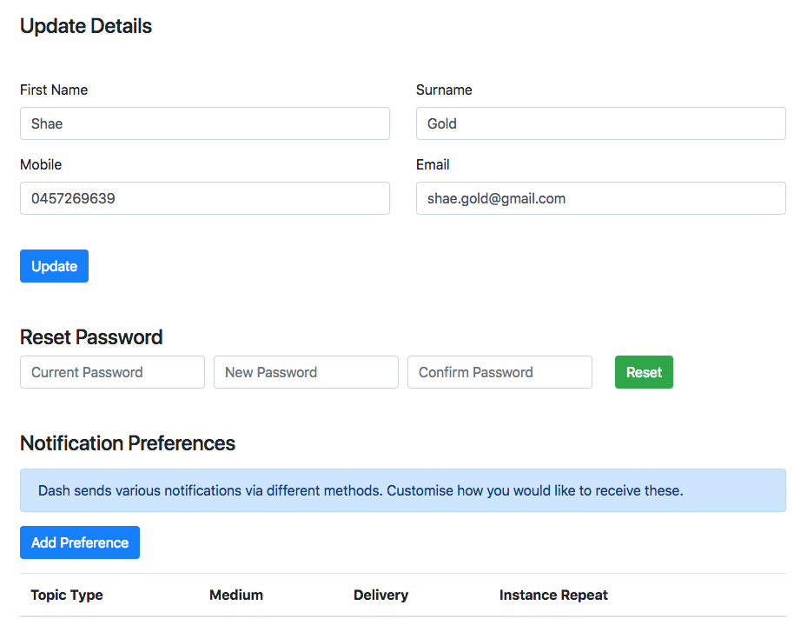807x632 pixels.
Task: Click the First Name label
Action: (54, 90)
